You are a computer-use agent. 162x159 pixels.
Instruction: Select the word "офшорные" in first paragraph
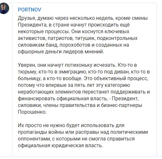(x=31, y=52)
